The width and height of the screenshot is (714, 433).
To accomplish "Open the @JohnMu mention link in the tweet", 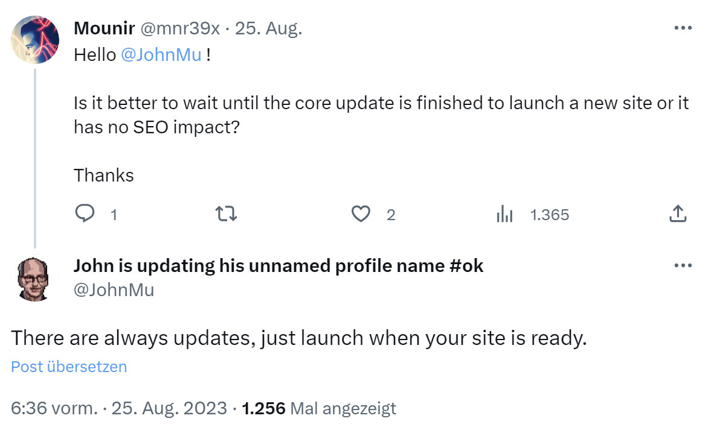I will [x=161, y=54].
